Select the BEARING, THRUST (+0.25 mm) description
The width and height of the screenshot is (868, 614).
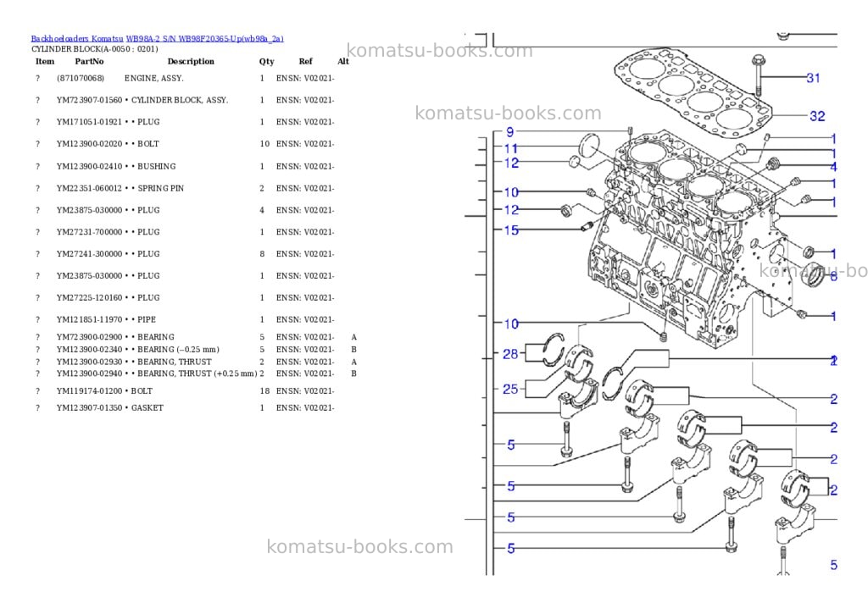[x=197, y=373]
